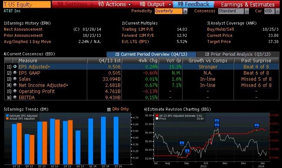
Task: Click the Sales estimate 33.094B
Action: tap(111, 79)
